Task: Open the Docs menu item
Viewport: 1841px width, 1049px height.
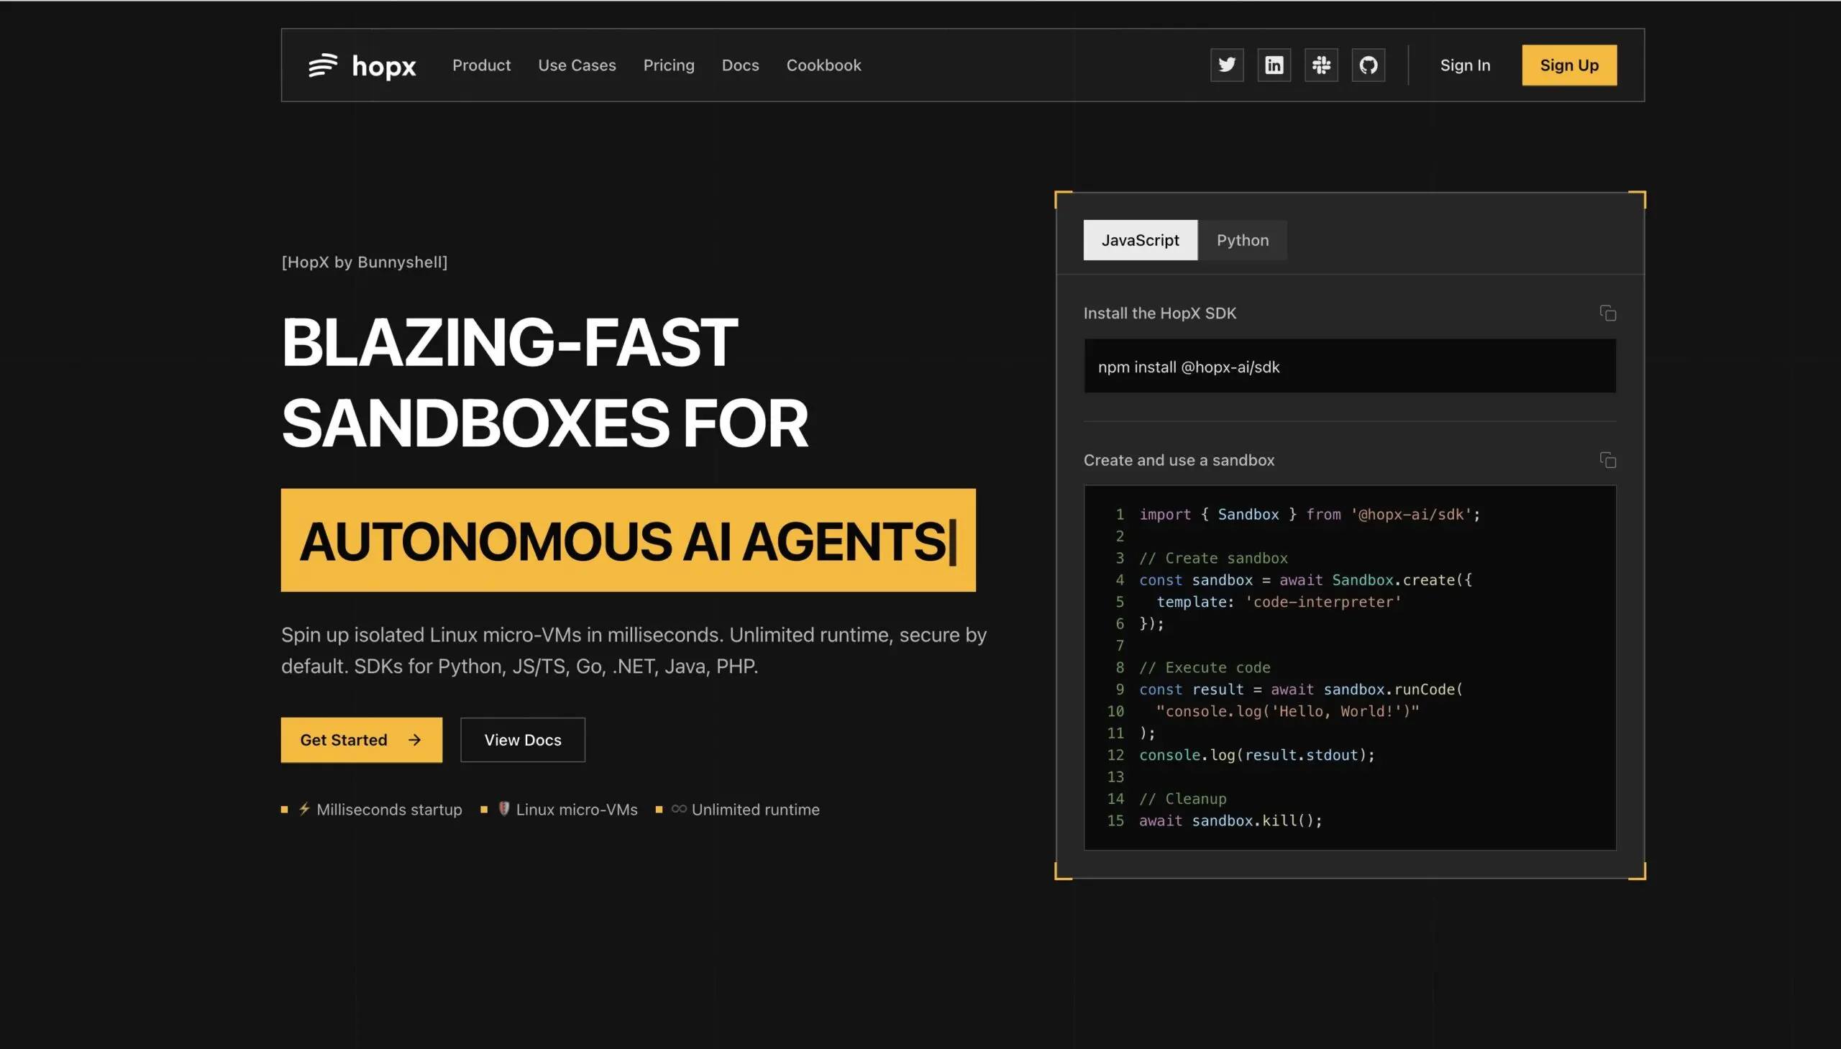Action: coord(740,65)
